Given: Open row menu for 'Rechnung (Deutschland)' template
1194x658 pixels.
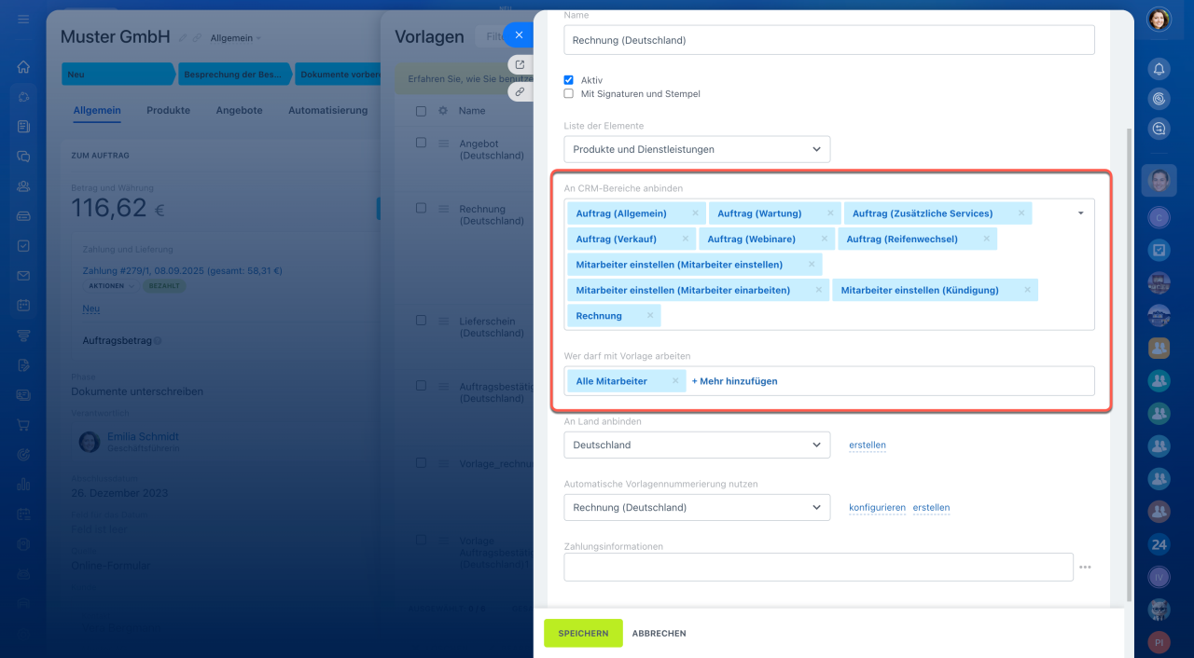Looking at the screenshot, I should 443,208.
